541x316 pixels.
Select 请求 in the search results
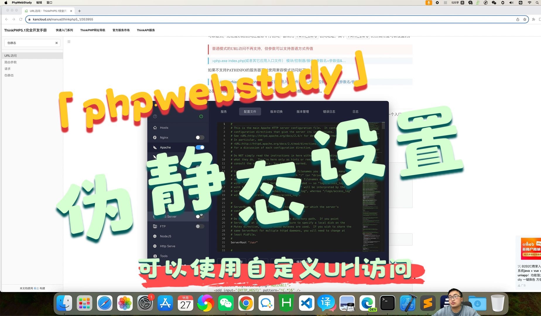pyautogui.click(x=32, y=69)
